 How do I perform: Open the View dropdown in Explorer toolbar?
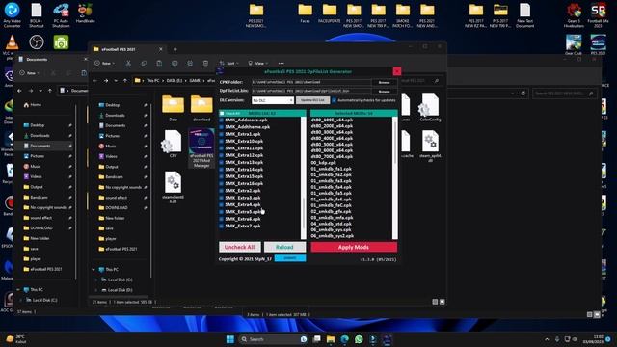point(257,63)
